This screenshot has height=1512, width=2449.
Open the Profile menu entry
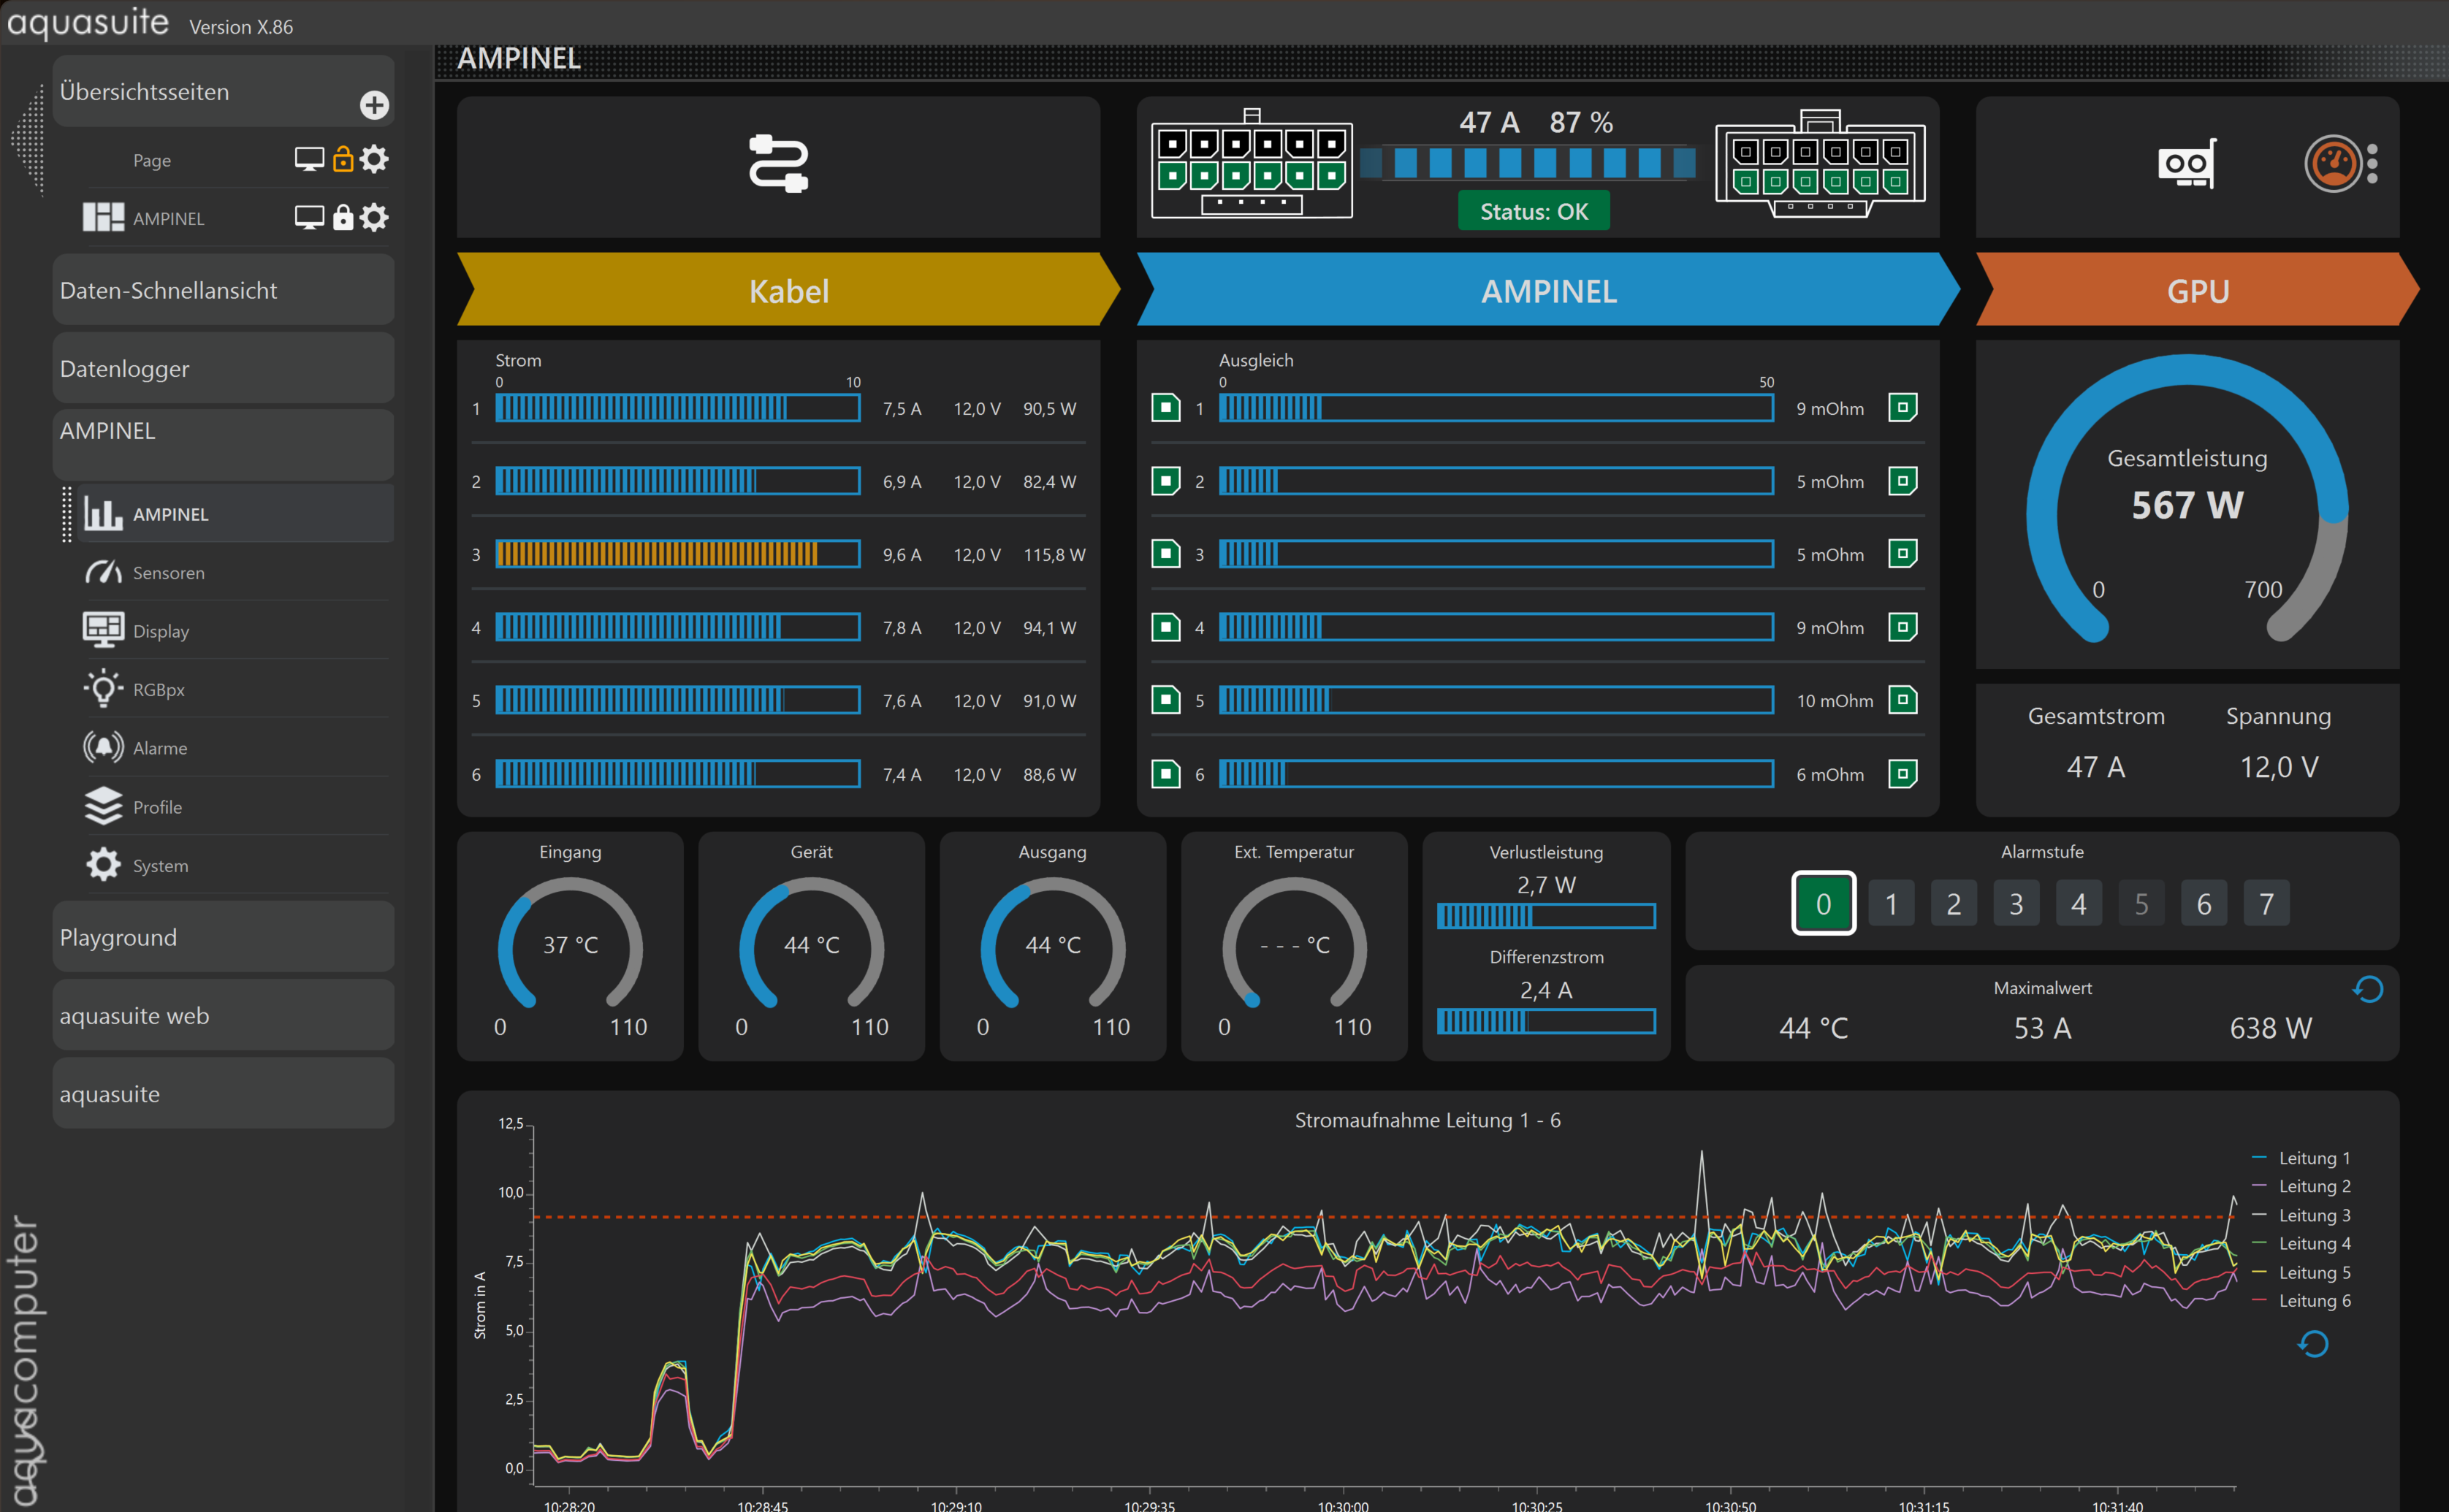coord(157,806)
